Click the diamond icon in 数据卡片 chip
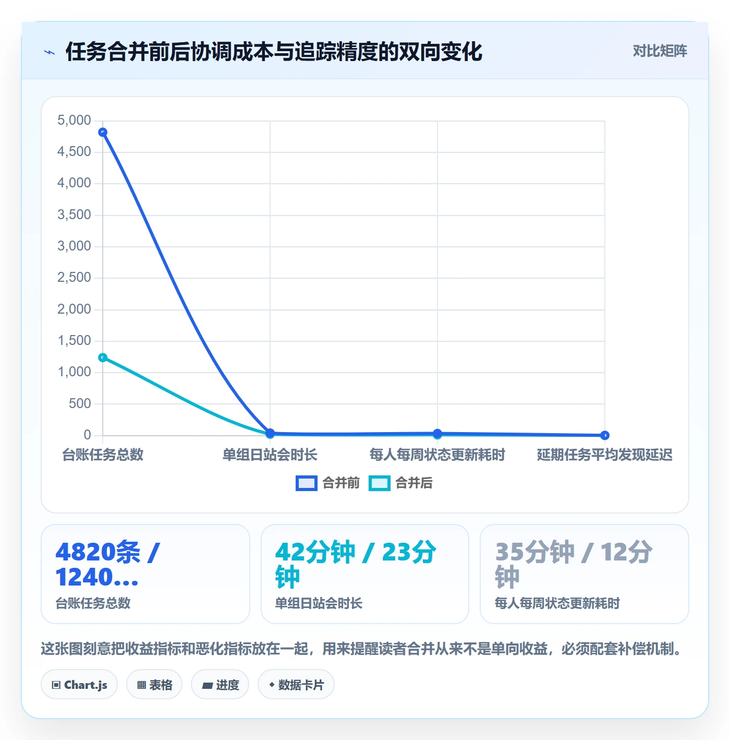Screen dimensions: 730x740 pyautogui.click(x=272, y=685)
